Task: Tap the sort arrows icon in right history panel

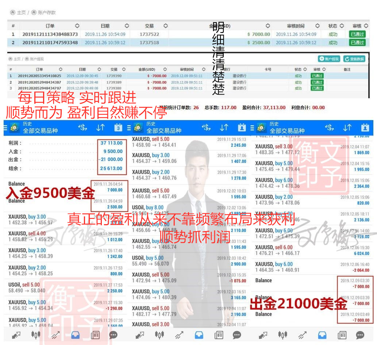Action: [347, 127]
